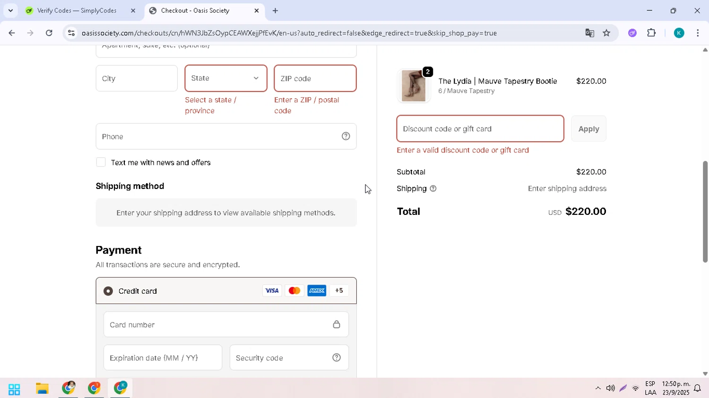The height and width of the screenshot is (398, 709).
Task: Click the Expiration date field
Action: (163, 358)
